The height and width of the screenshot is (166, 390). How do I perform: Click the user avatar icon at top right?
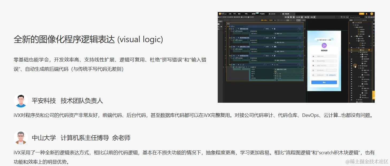(372, 14)
